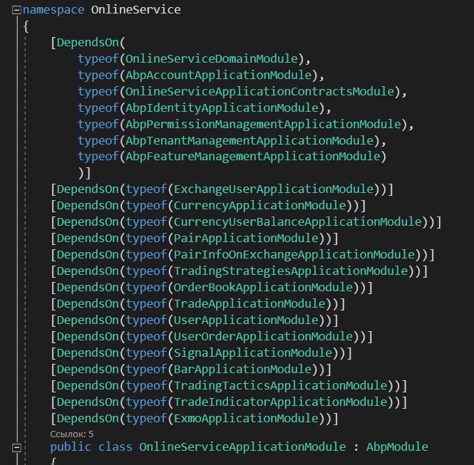Click OnlineServiceApplicationContractsModule in the typeof list
The height and width of the screenshot is (465, 474).
260,91
